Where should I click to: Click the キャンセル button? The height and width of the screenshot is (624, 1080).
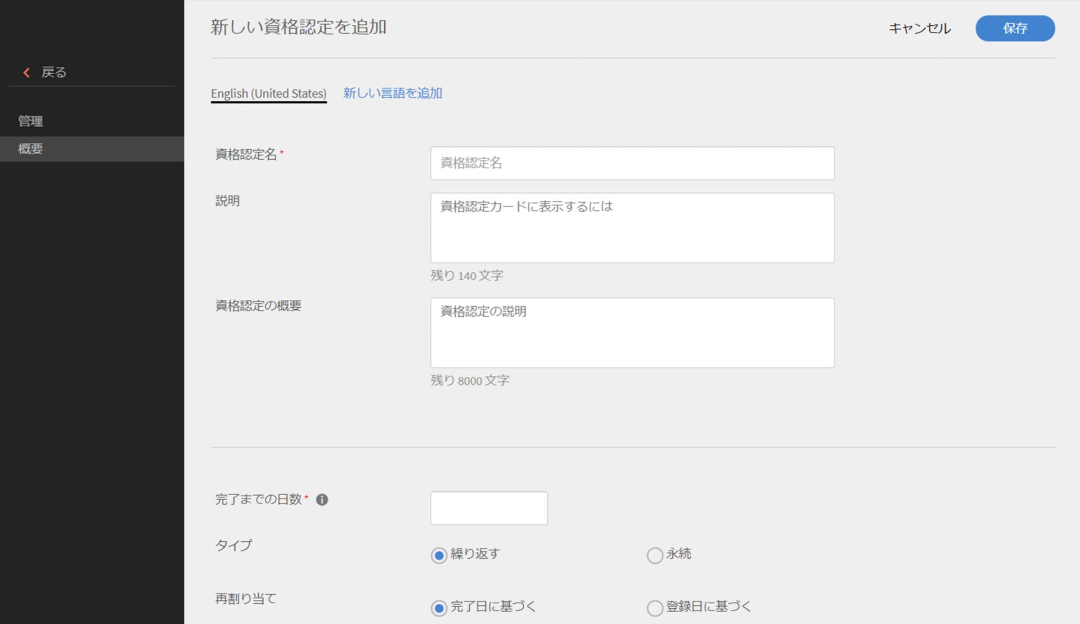click(920, 28)
